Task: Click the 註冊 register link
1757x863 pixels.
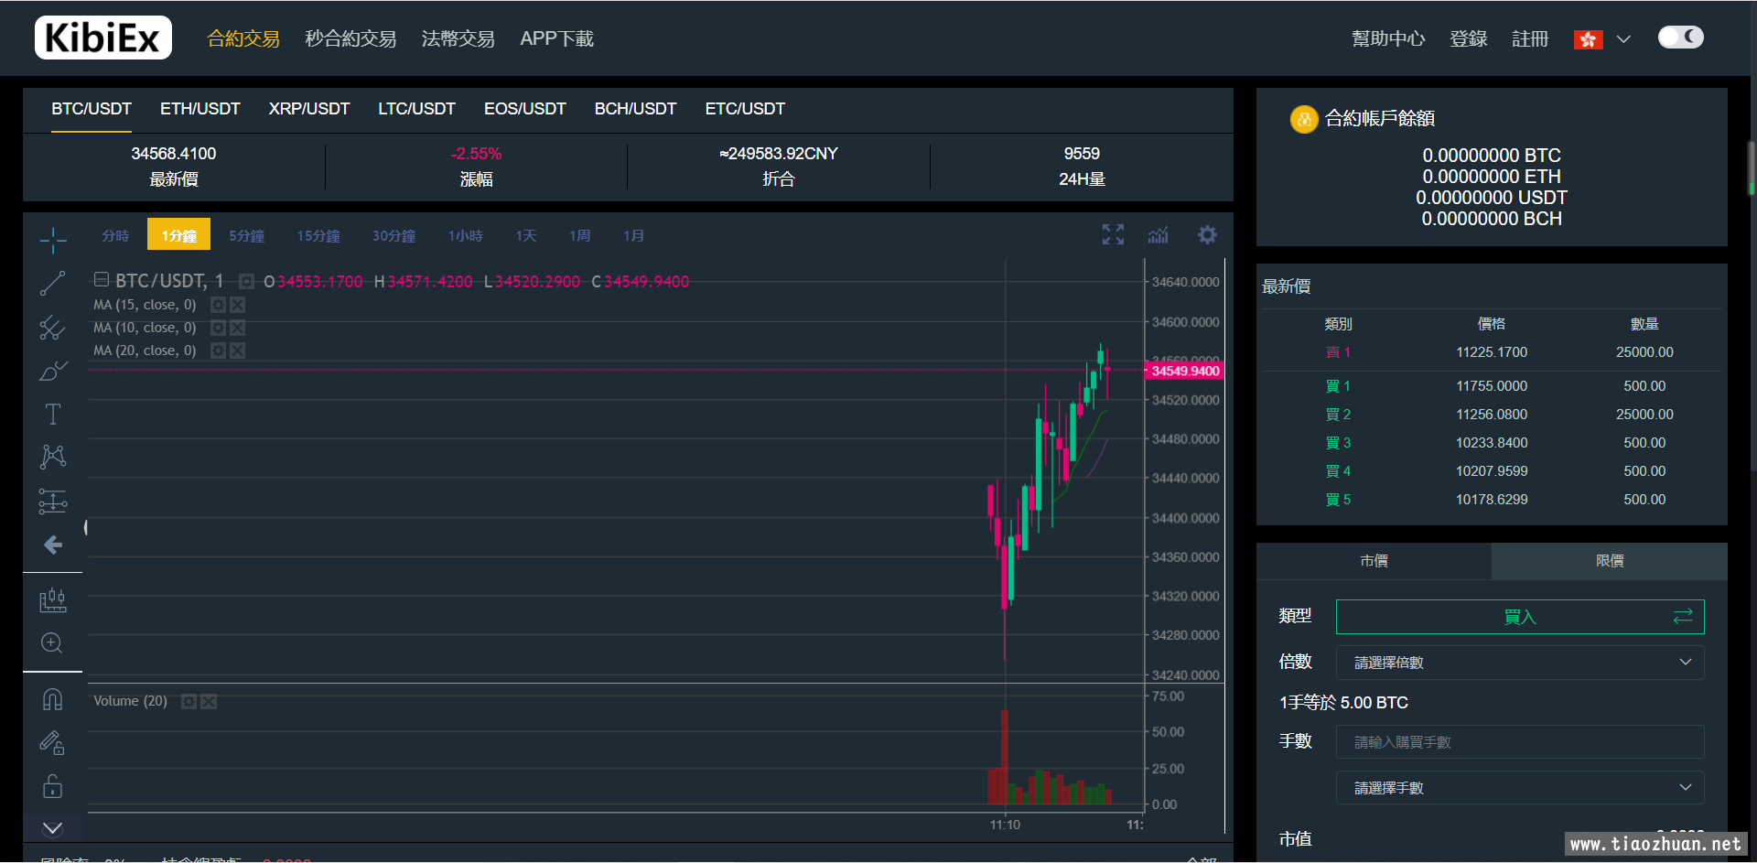Action: click(1530, 38)
